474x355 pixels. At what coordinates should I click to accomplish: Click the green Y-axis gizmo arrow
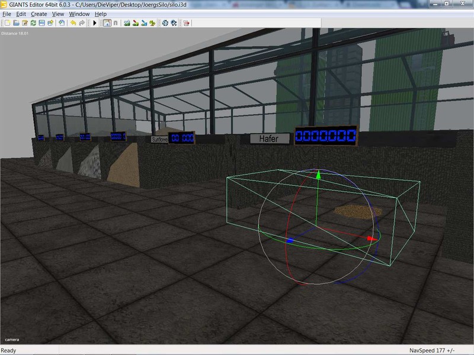[318, 175]
